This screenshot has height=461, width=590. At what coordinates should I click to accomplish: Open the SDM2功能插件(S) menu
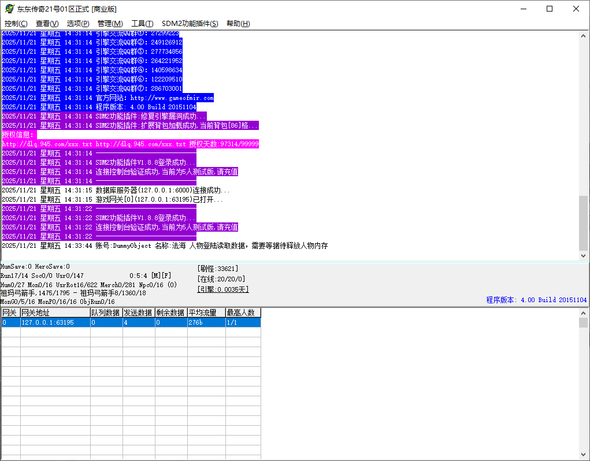190,24
